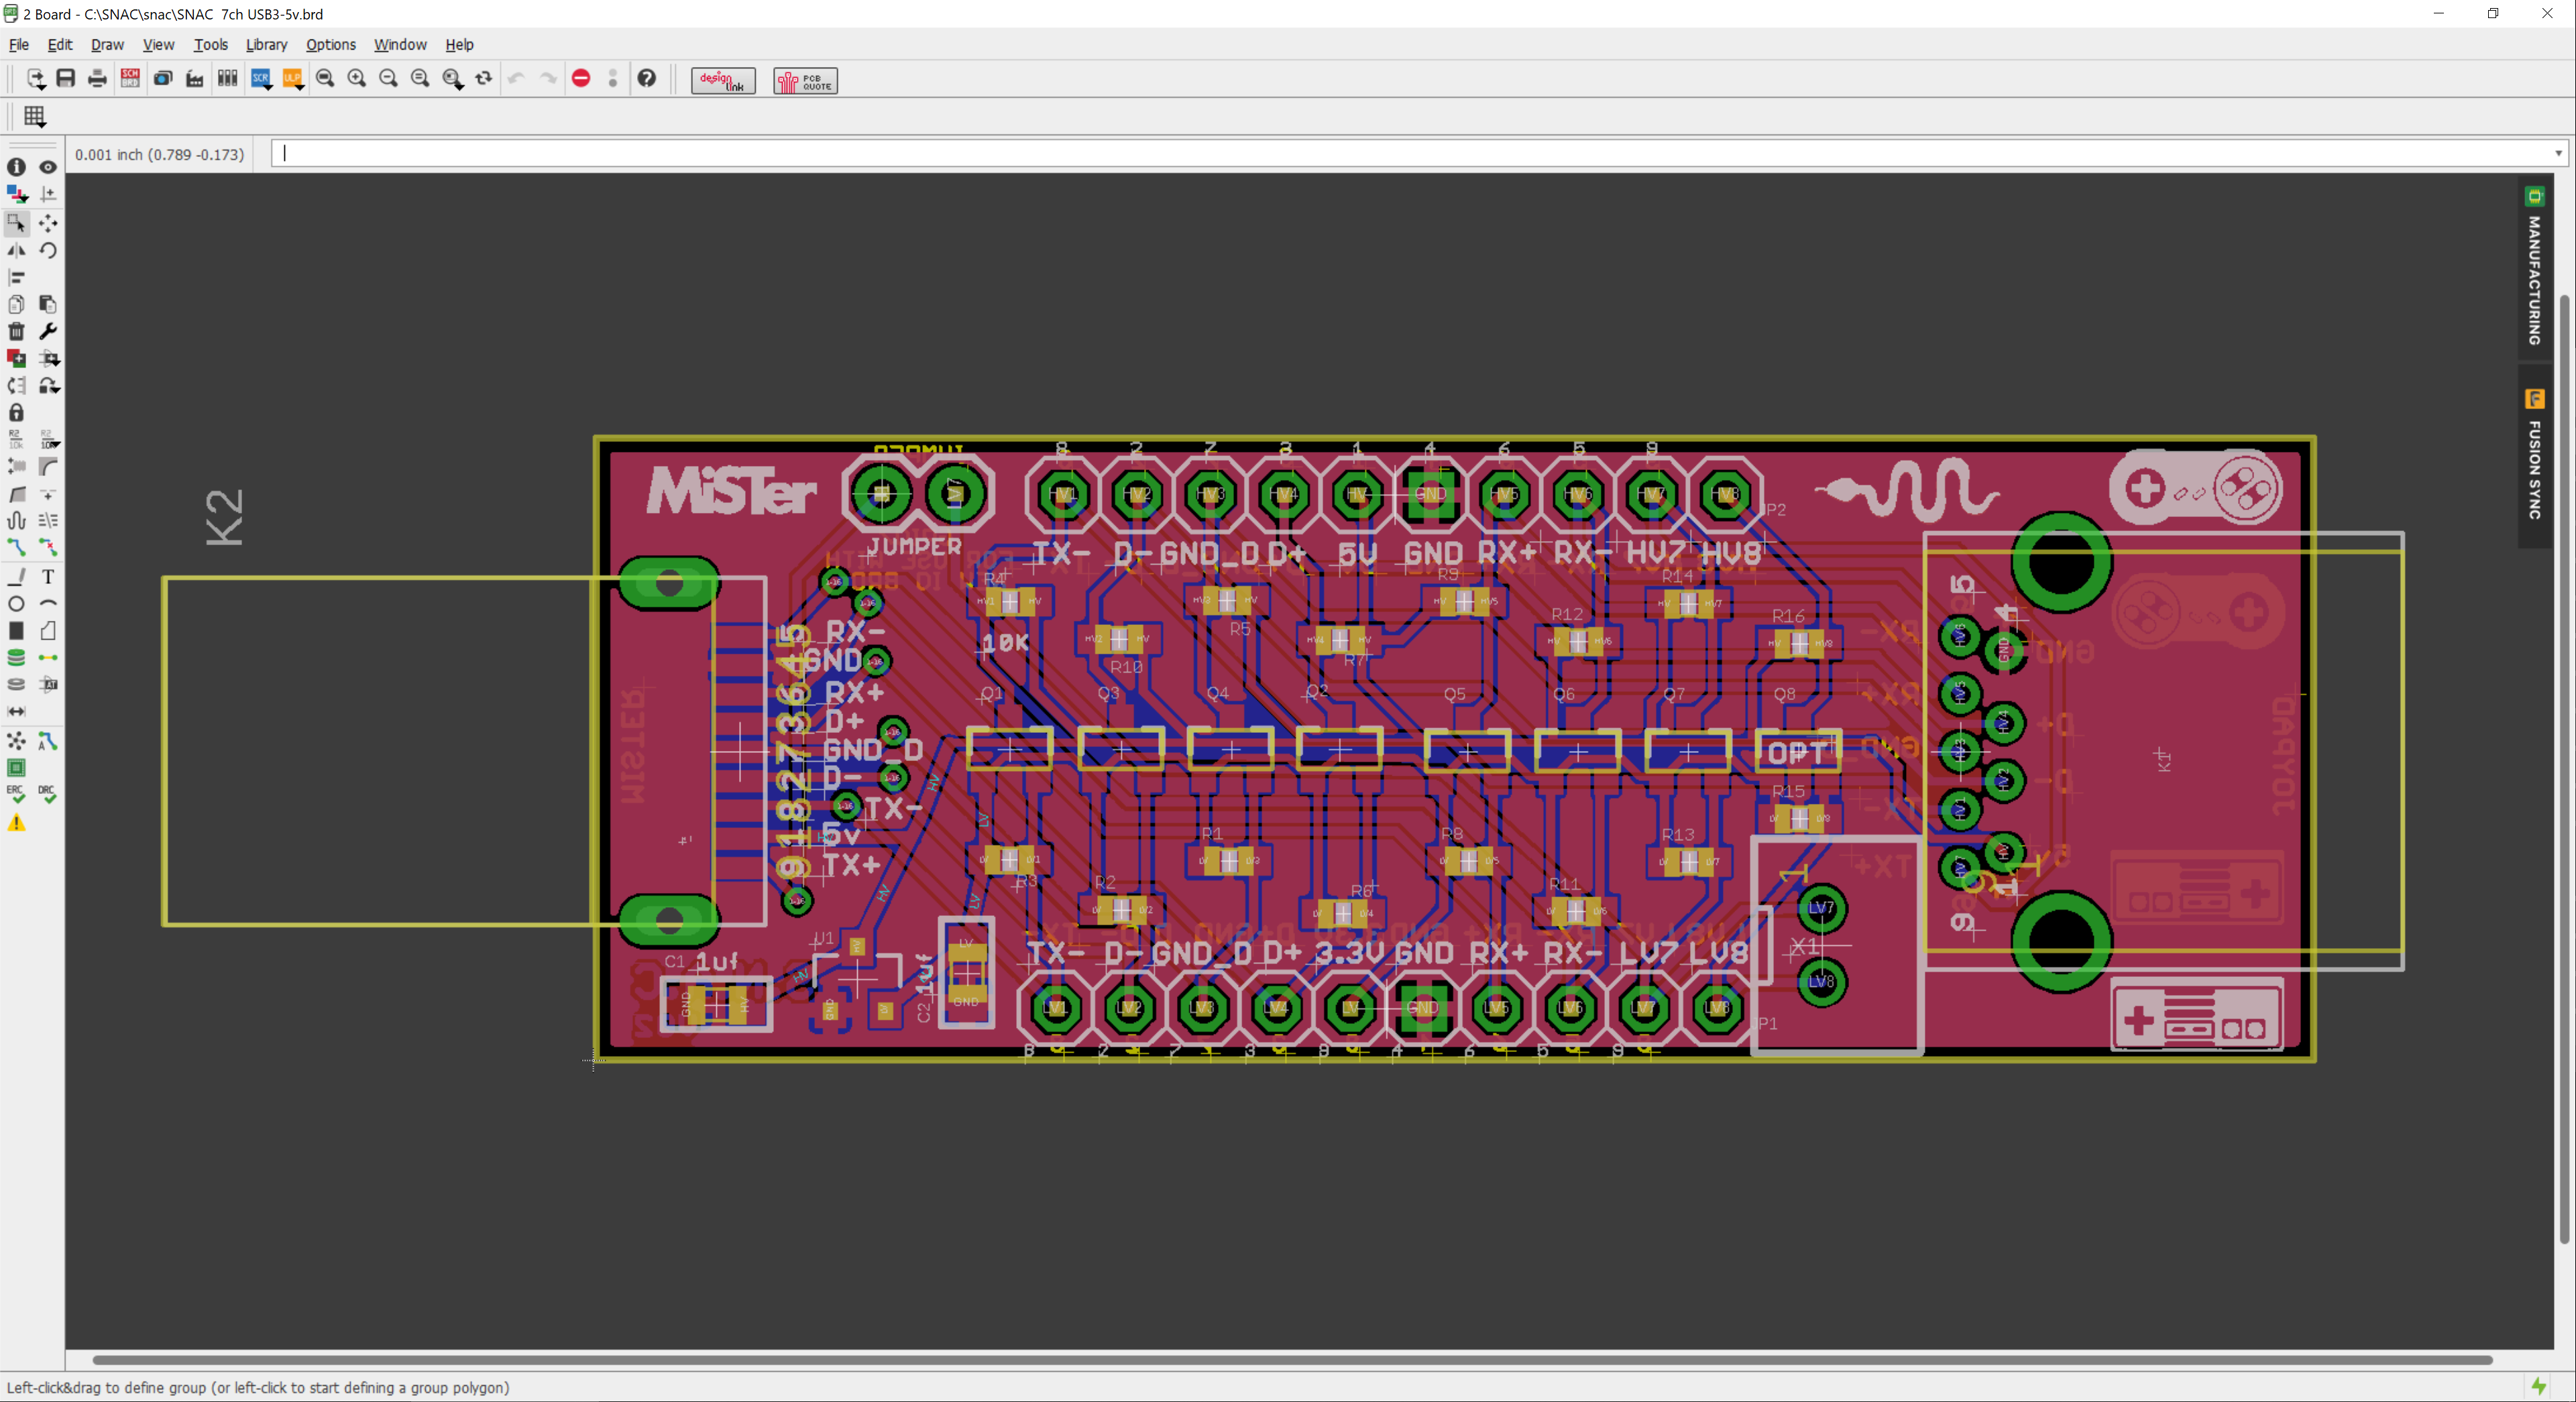The image size is (2576, 1402).
Task: Click the Delete trash can tool
Action: [x=17, y=331]
